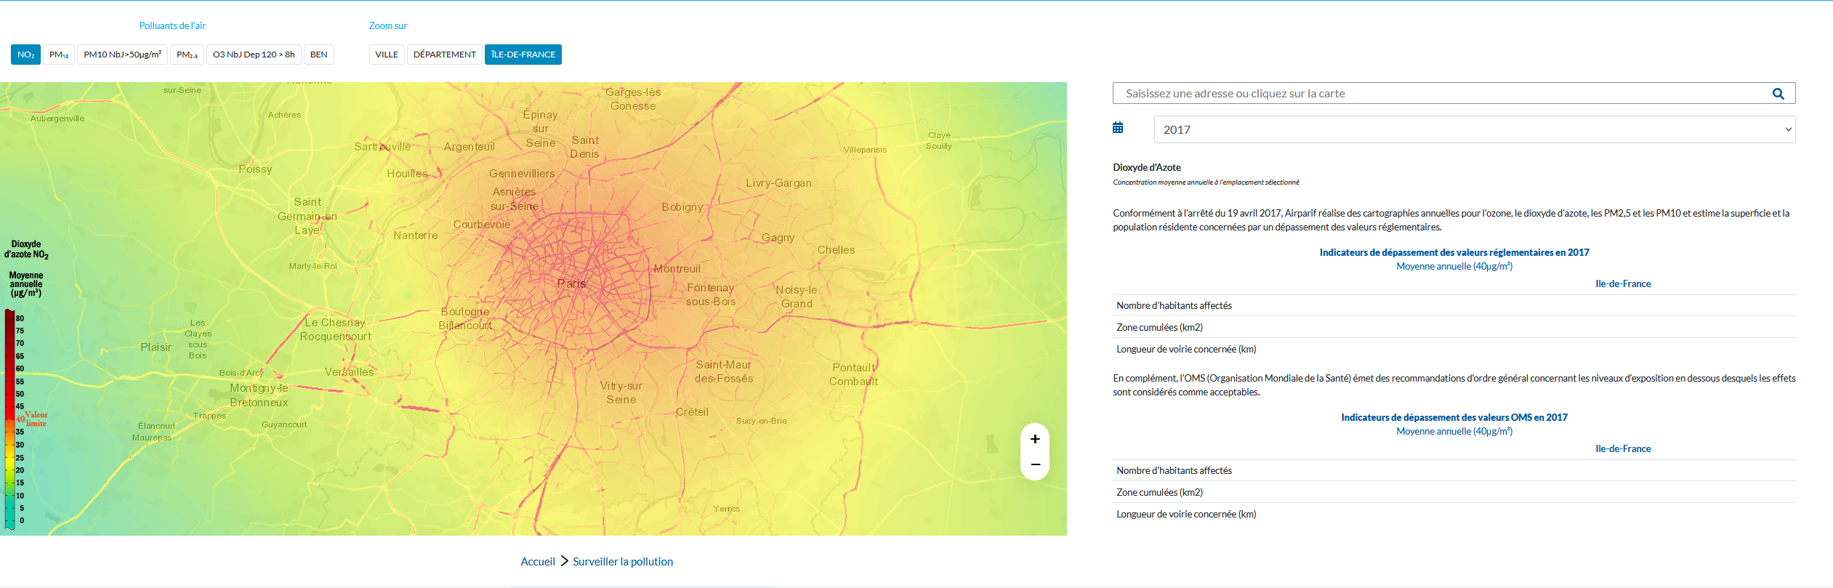Image resolution: width=1833 pixels, height=588 pixels.
Task: Choose PM10 NbJ>50µg/m³ indicator
Action: tap(122, 55)
